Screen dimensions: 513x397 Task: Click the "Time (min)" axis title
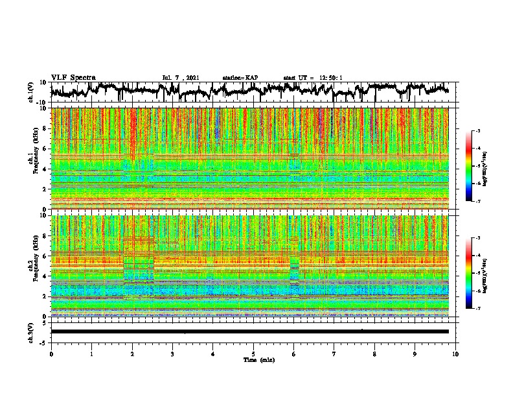pyautogui.click(x=259, y=360)
